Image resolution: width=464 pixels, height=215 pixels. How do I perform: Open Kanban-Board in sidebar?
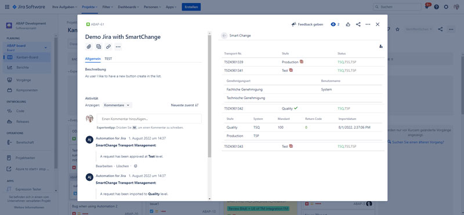click(27, 57)
